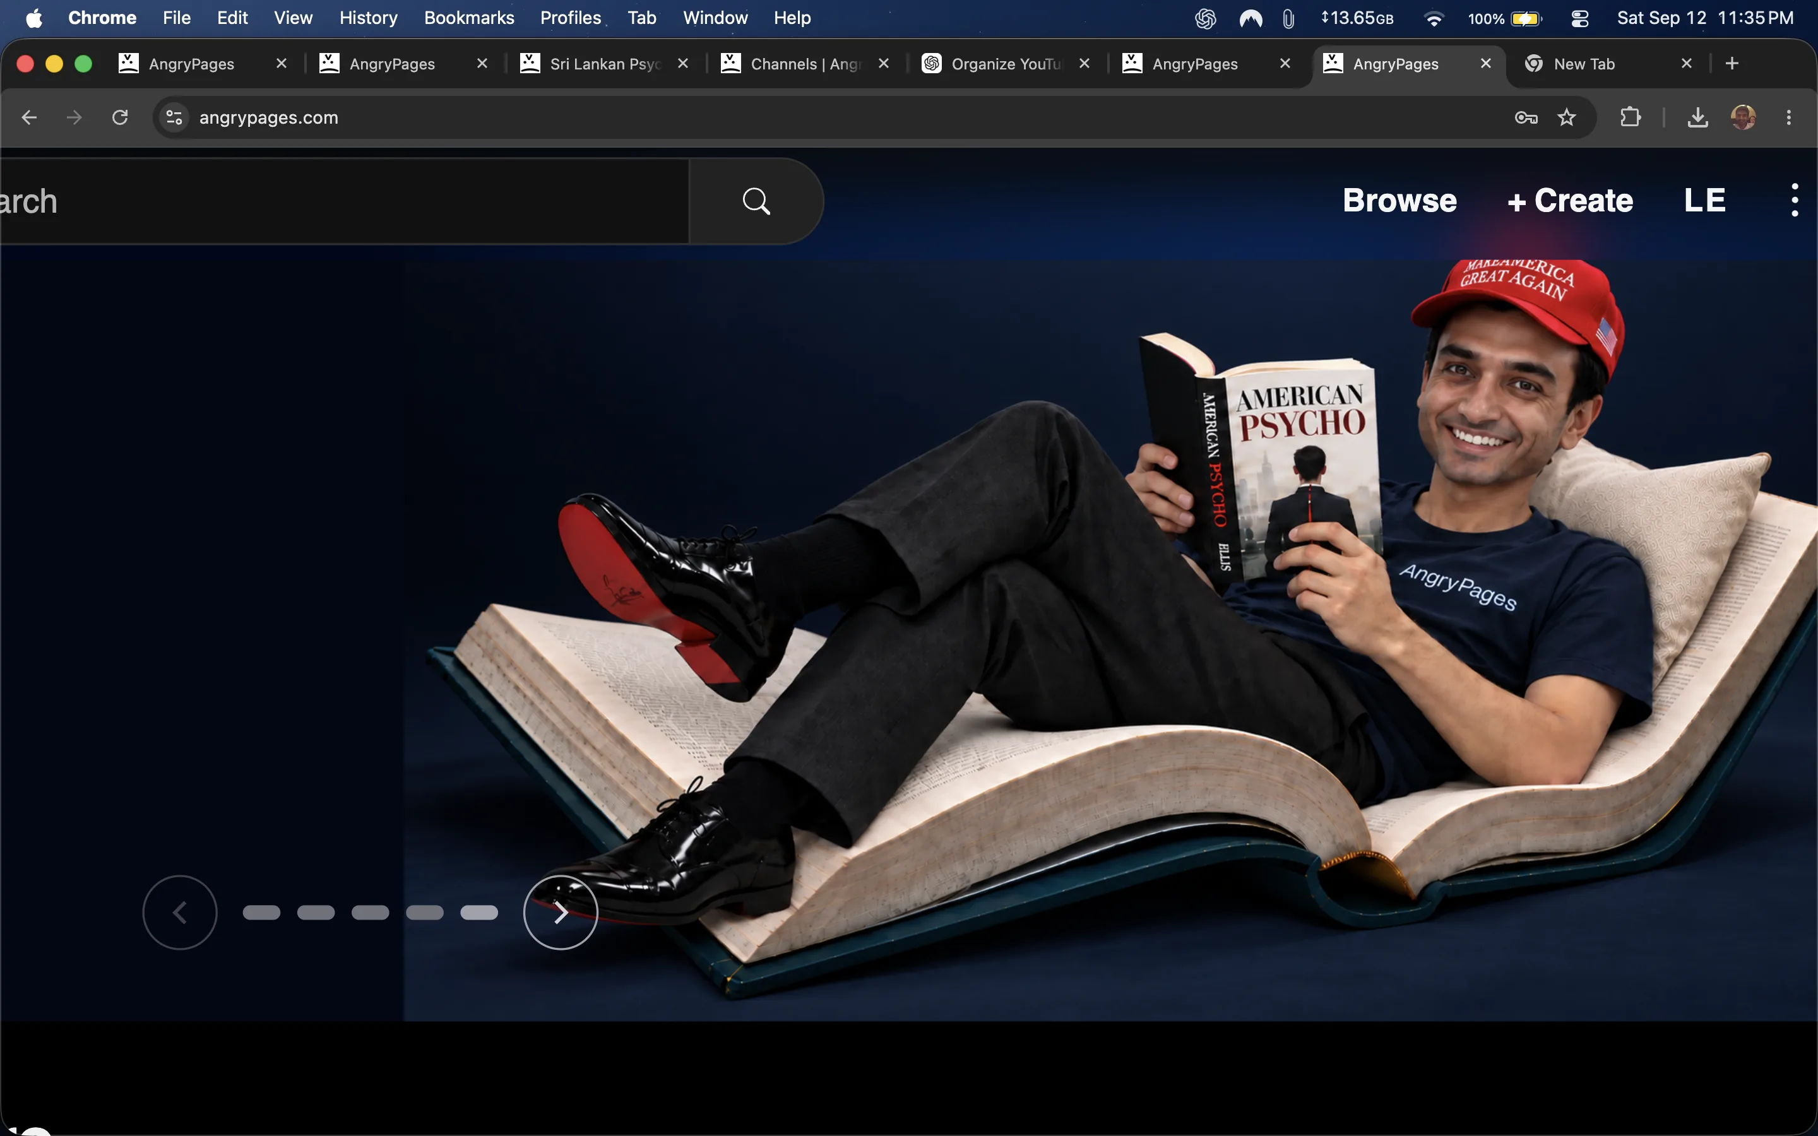Switch to the Channels | Angr tab
The image size is (1818, 1136).
[x=805, y=64]
